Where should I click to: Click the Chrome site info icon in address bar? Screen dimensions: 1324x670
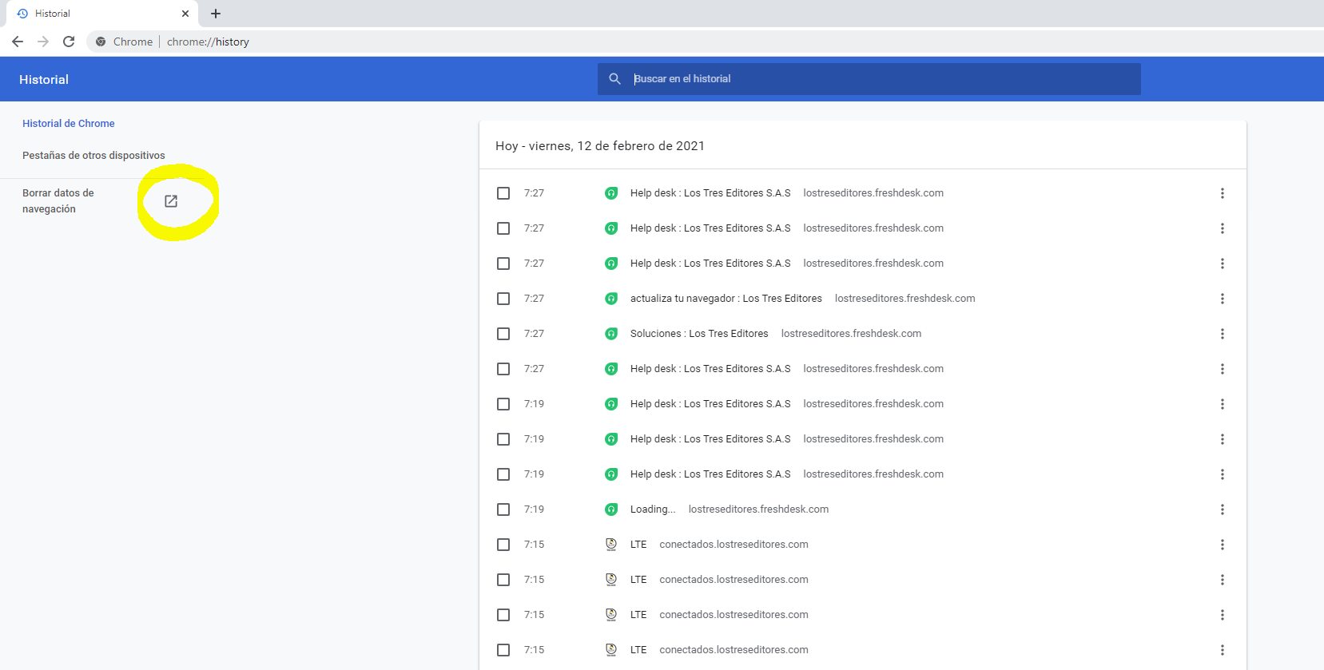[101, 42]
